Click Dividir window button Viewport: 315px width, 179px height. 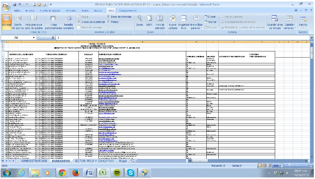pyautogui.click(x=210, y=16)
